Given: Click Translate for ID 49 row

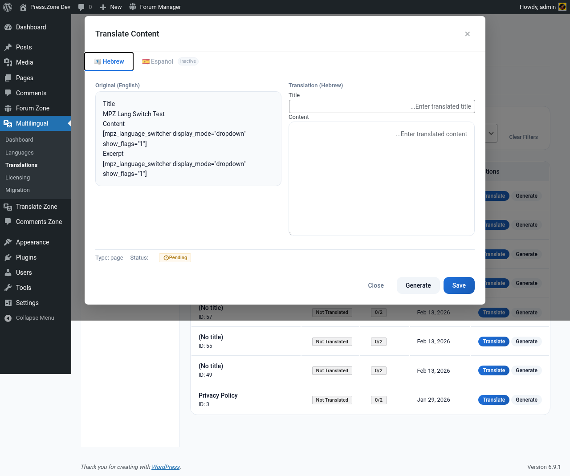Looking at the screenshot, I should coord(494,370).
